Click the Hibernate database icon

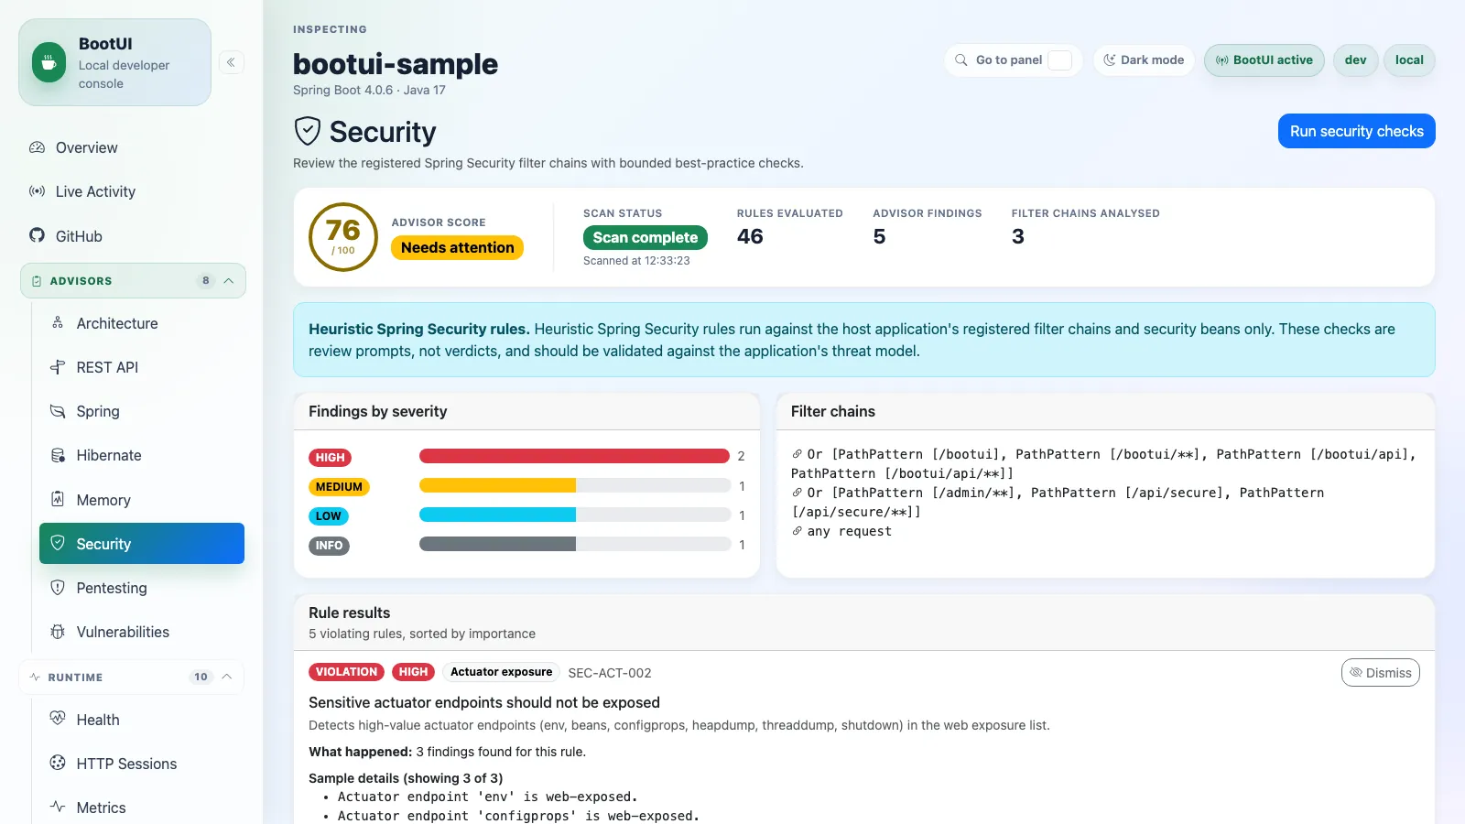tap(58, 455)
